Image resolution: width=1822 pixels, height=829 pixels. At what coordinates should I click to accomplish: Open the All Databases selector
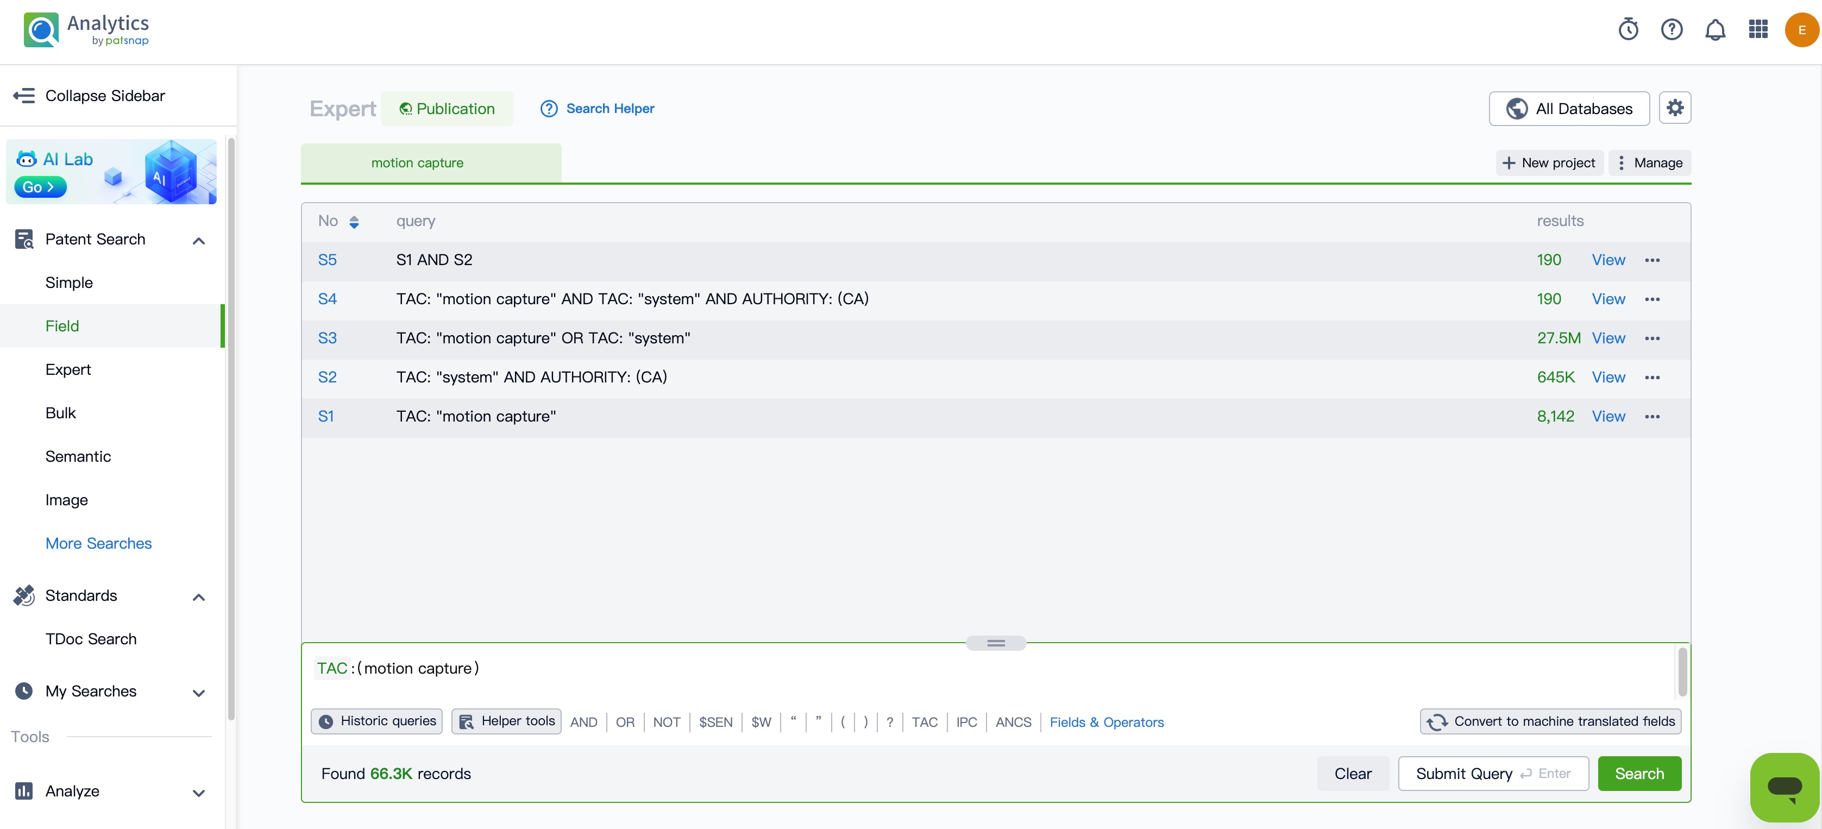(x=1568, y=109)
